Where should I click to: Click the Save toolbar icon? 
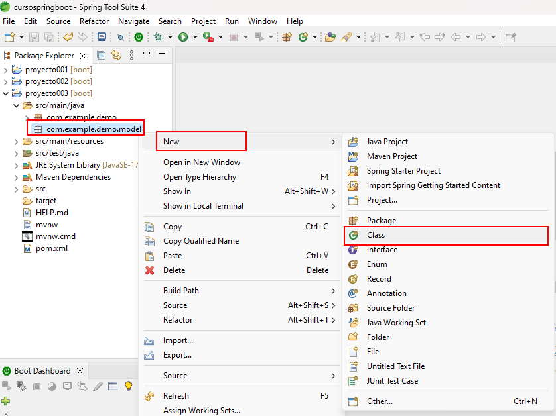tap(34, 37)
